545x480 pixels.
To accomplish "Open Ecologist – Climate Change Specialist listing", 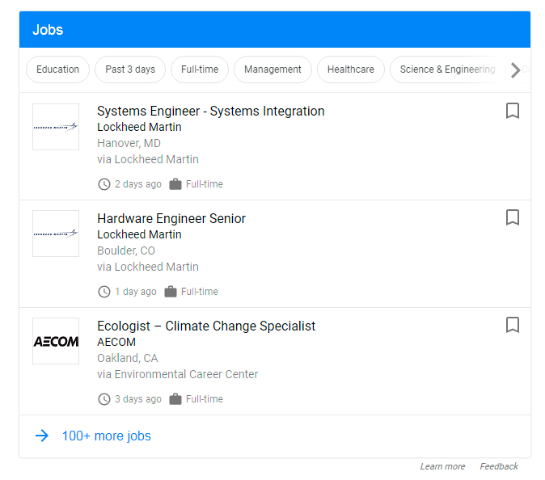I will pyautogui.click(x=206, y=326).
